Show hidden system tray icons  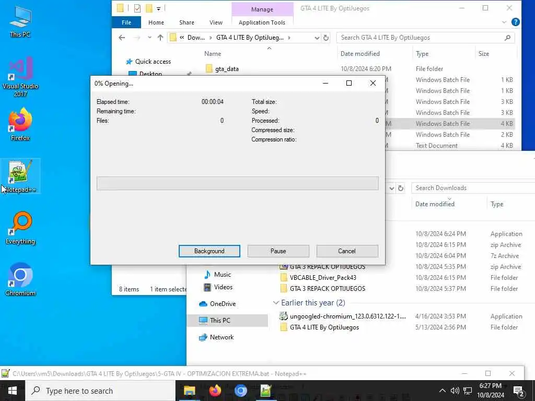pyautogui.click(x=442, y=391)
